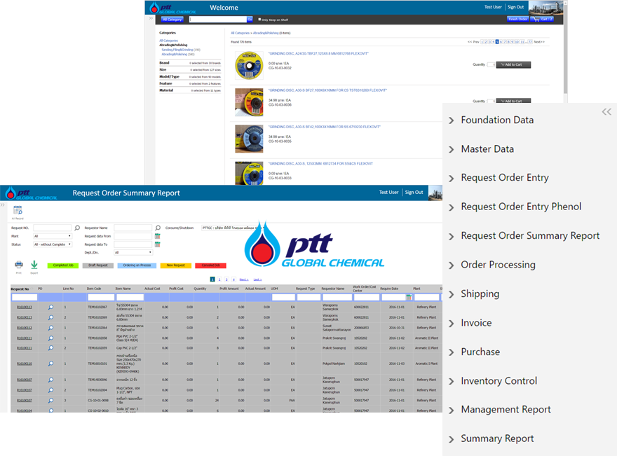
Task: Open the calendar for Request date To
Action: [x=157, y=244]
